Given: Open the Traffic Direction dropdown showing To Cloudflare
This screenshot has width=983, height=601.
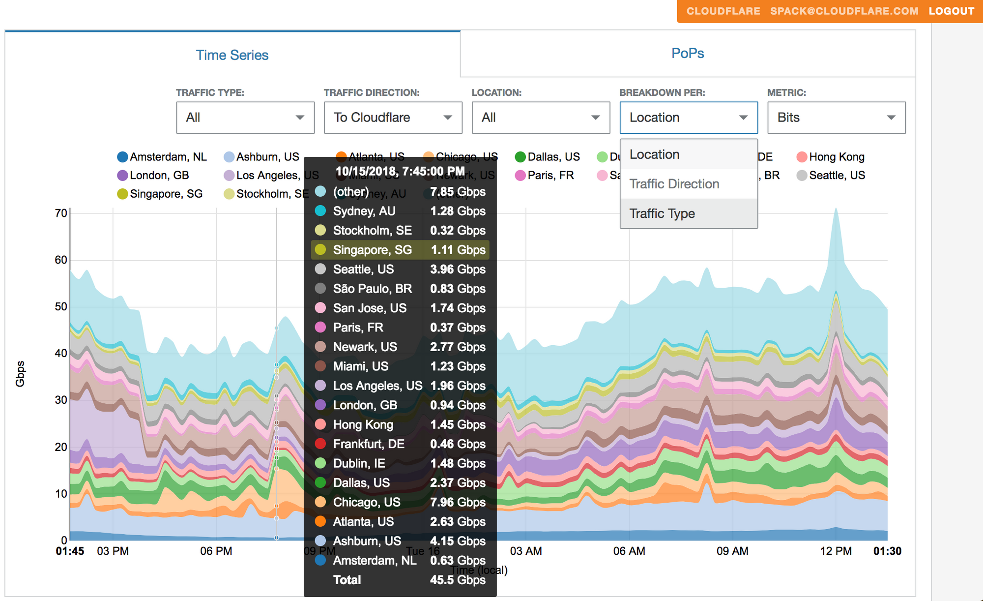Looking at the screenshot, I should coord(393,118).
